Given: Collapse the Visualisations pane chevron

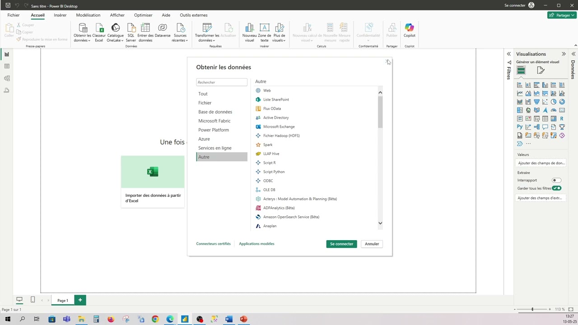Looking at the screenshot, I should pos(564,54).
